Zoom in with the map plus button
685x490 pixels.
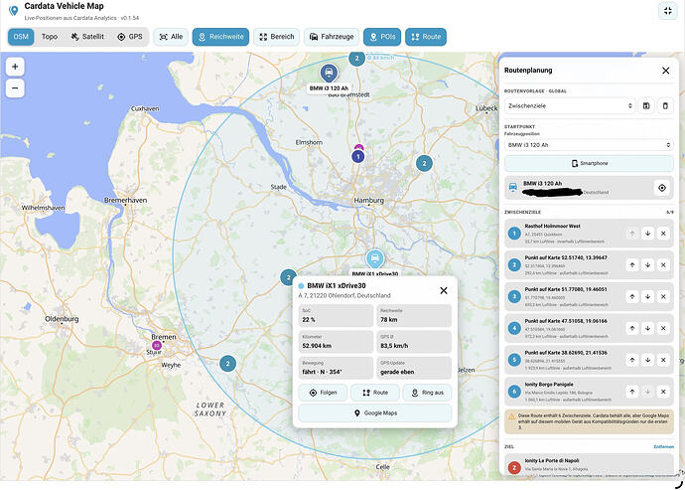click(x=15, y=67)
